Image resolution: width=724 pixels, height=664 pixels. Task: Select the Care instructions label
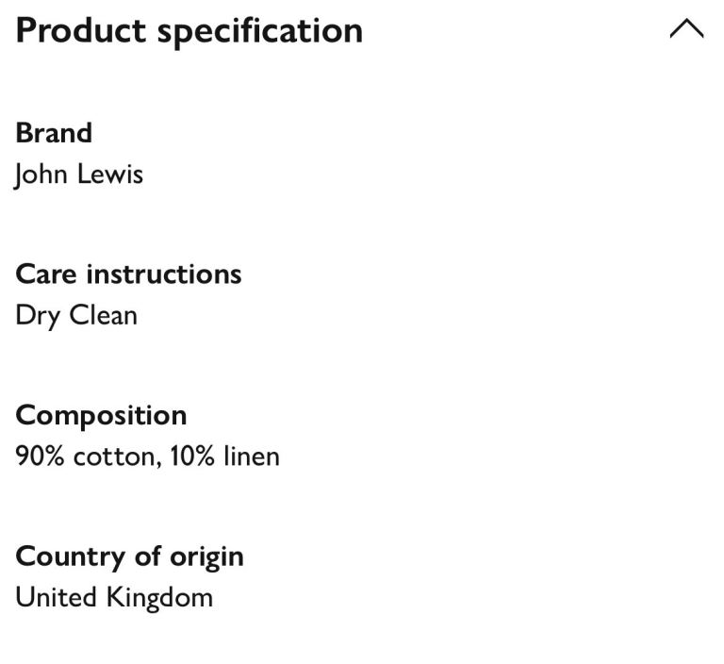(128, 274)
